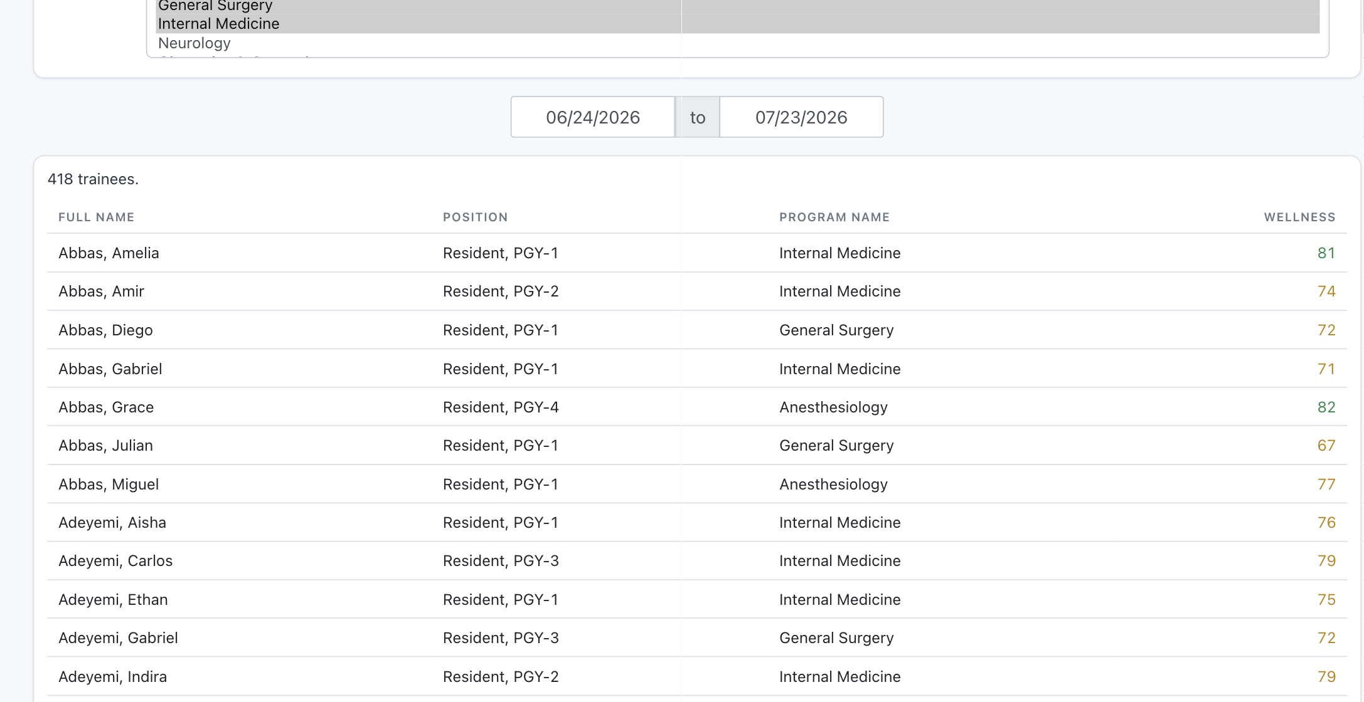Image resolution: width=1364 pixels, height=702 pixels.
Task: Click wellness score 82 for Abbas, Grace
Action: 1326,407
